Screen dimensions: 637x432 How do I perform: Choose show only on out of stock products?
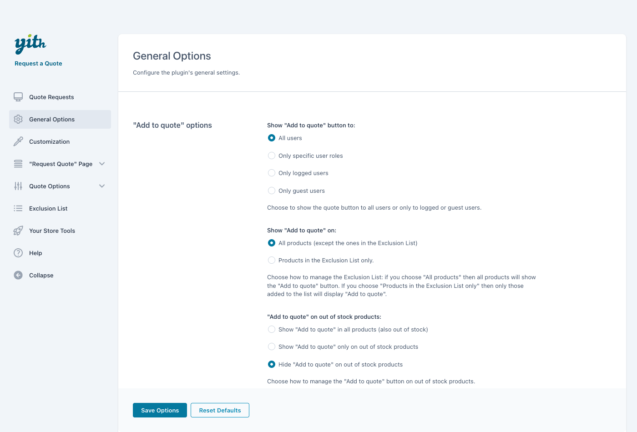tap(272, 347)
